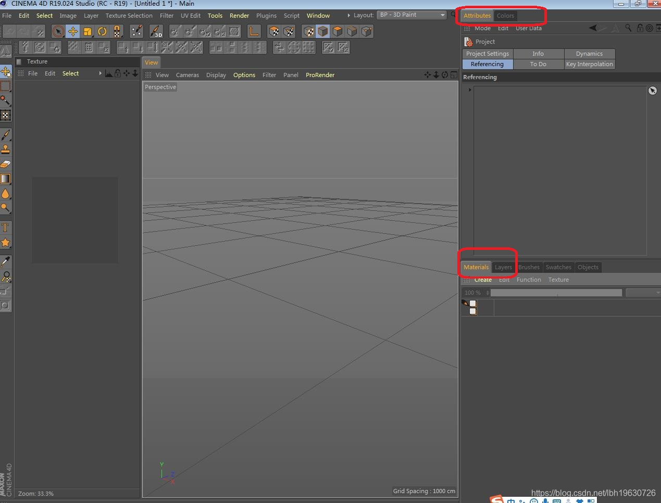The height and width of the screenshot is (503, 661).
Task: Select the Eyedropper tool
Action: 6,261
